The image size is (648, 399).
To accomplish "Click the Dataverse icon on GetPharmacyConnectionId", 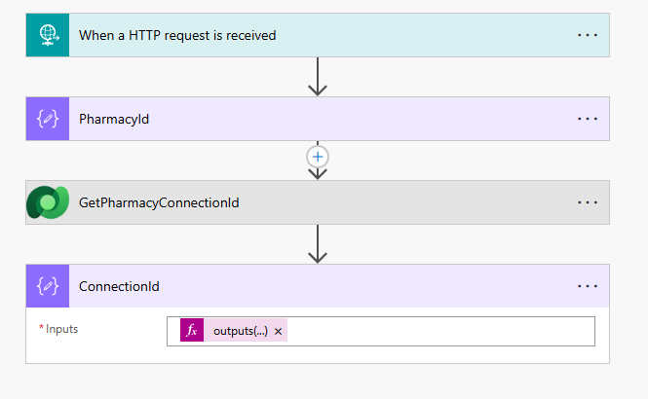I will (x=48, y=202).
